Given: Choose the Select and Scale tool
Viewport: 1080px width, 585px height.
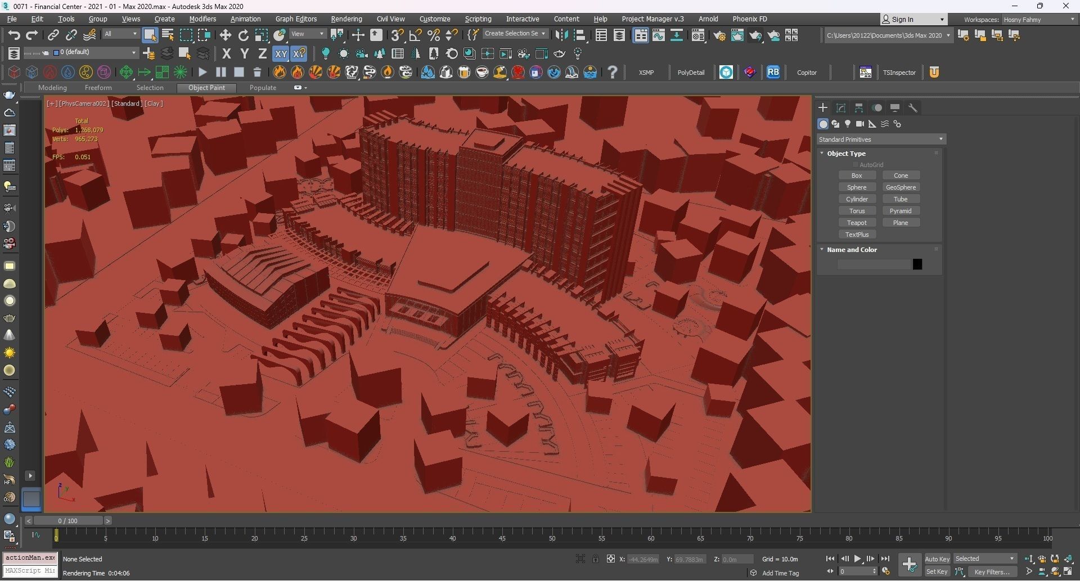Looking at the screenshot, I should [261, 35].
